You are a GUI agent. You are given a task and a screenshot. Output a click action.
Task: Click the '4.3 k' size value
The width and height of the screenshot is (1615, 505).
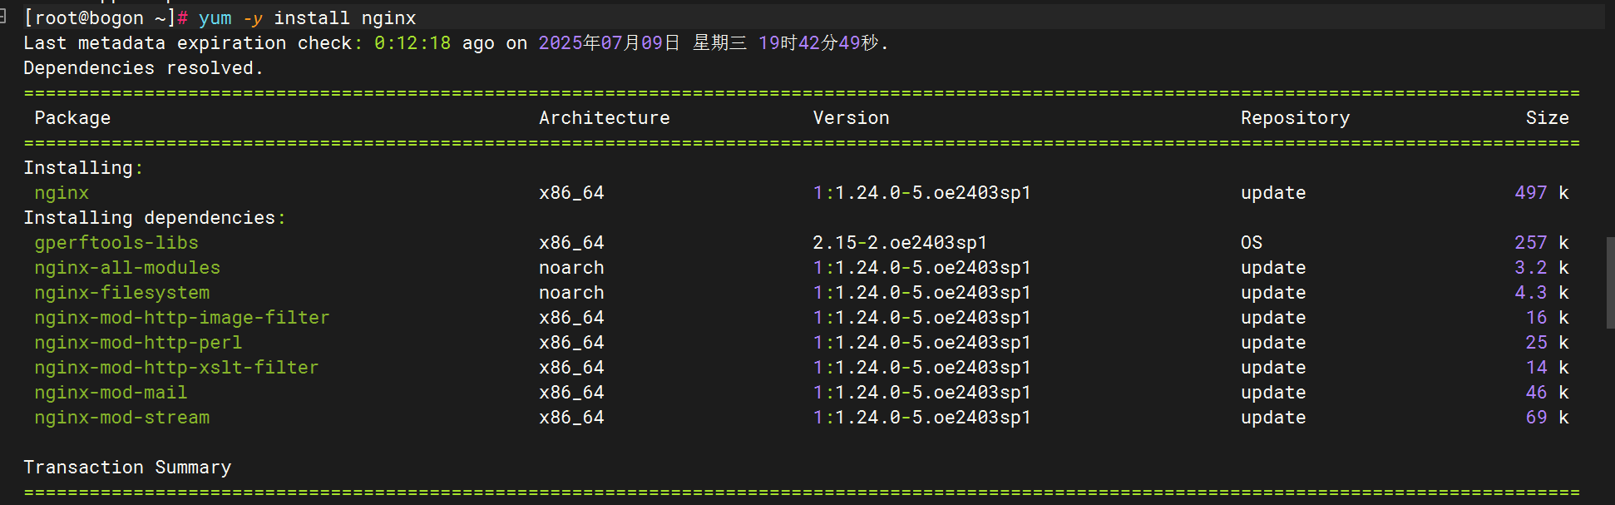(1542, 293)
